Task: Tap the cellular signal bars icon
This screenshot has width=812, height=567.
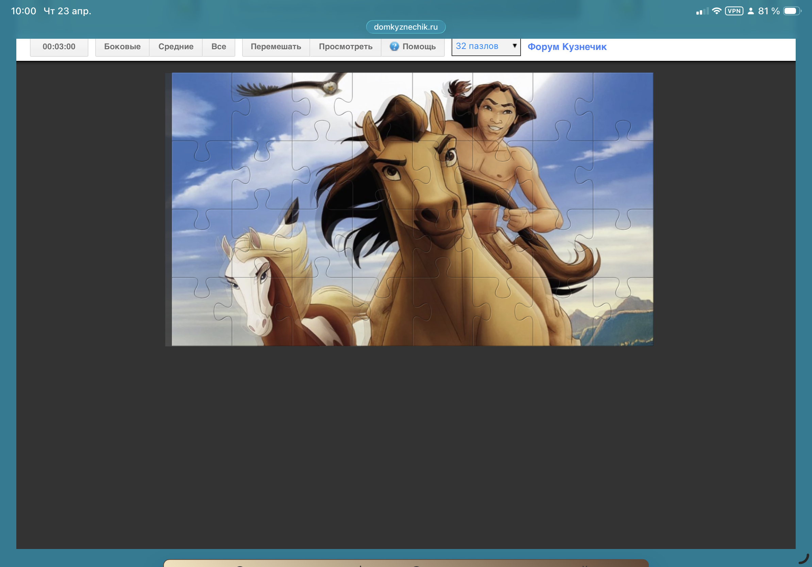Action: point(701,11)
